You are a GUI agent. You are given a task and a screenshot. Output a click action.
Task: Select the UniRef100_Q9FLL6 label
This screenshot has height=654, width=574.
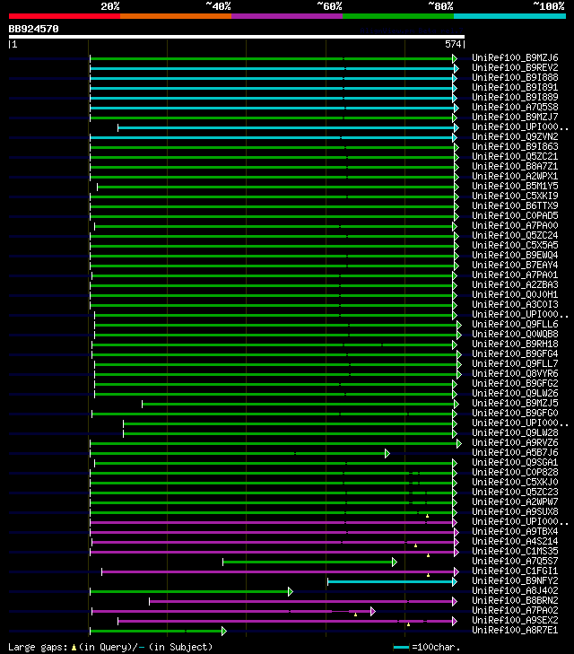tap(515, 324)
